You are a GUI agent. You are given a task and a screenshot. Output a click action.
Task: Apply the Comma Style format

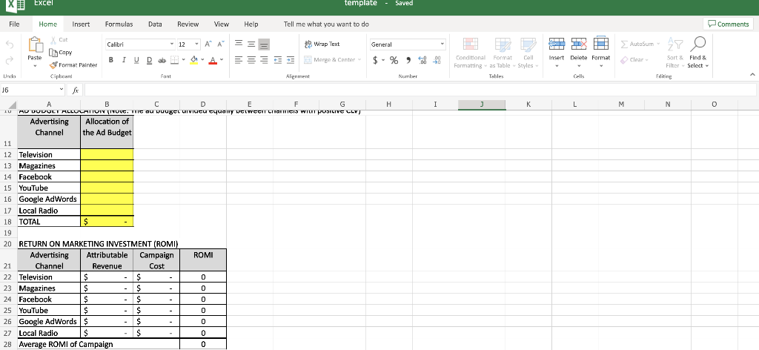[x=408, y=60]
